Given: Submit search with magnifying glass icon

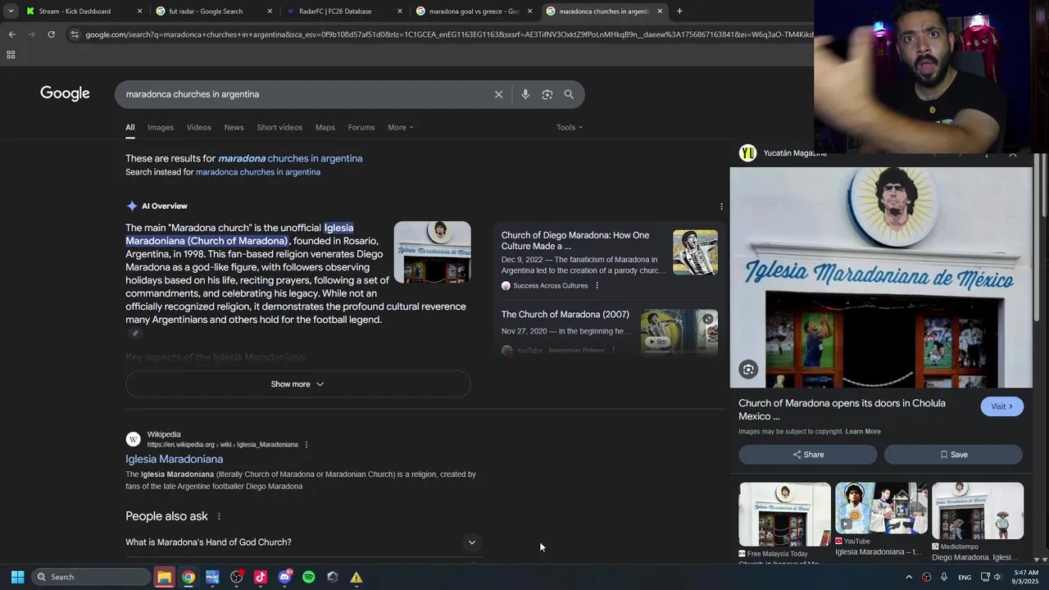Looking at the screenshot, I should (569, 94).
